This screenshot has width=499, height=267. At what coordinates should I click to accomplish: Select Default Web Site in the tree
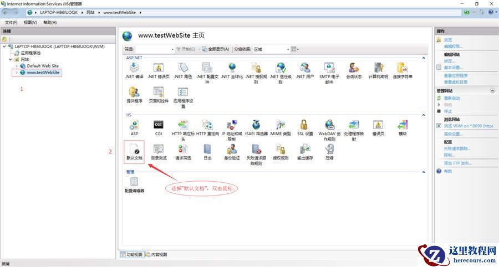pos(43,66)
